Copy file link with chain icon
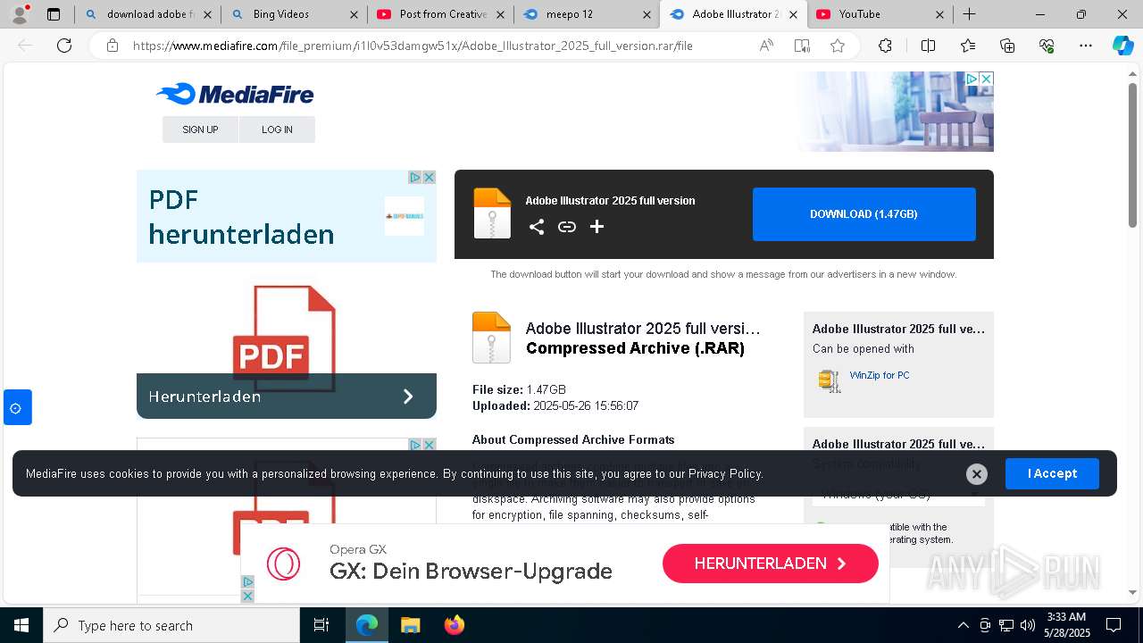 [567, 227]
